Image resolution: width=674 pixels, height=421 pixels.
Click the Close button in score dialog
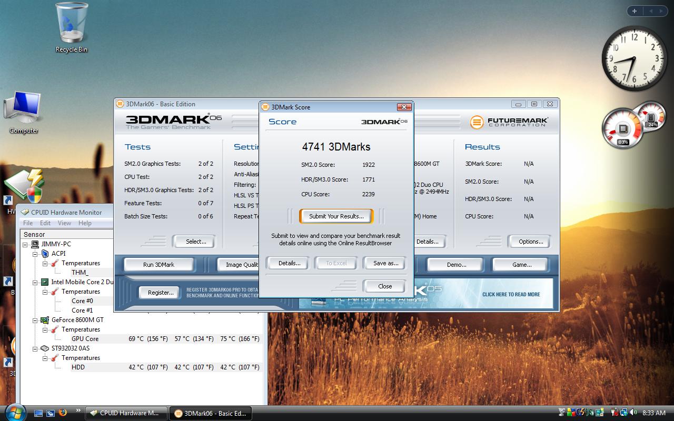click(x=385, y=286)
